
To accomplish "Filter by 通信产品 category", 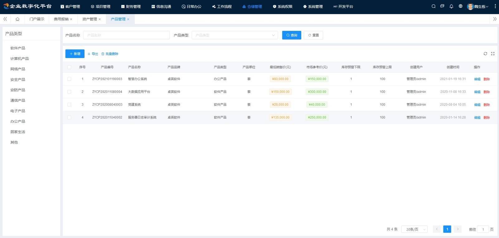I will [x=18, y=100].
